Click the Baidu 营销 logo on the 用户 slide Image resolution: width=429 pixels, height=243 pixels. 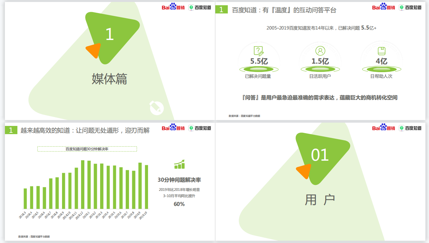pos(383,127)
